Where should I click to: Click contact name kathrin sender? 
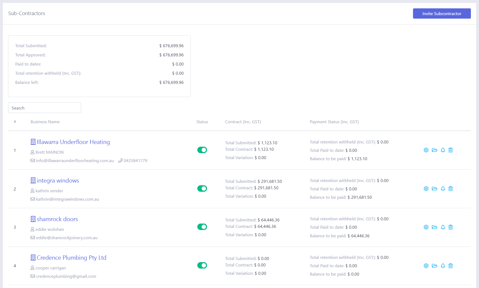point(49,191)
